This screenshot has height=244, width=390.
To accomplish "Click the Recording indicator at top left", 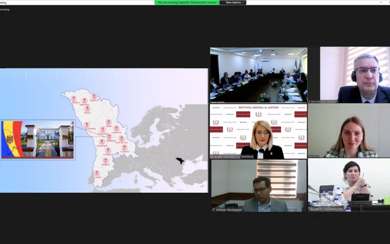I will click(x=5, y=9).
